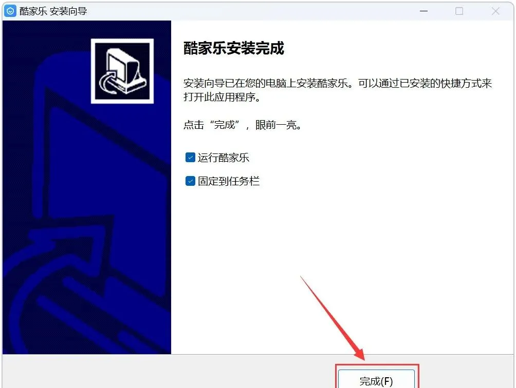Image resolution: width=516 pixels, height=388 pixels.
Task: Click the heading 酷家乐安装完成
Action: (234, 48)
